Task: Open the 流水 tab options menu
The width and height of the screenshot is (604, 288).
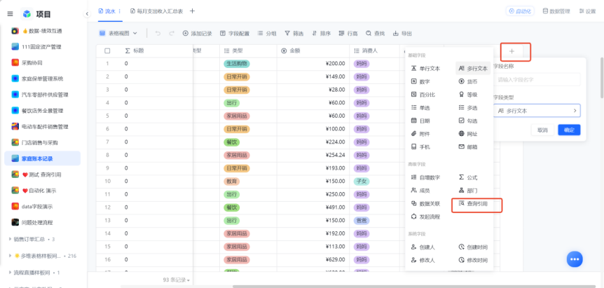Action: (119, 11)
